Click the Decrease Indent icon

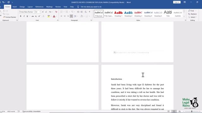point(78,12)
